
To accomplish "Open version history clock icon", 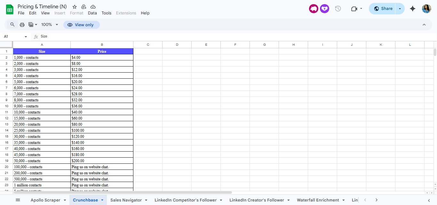I will (338, 9).
